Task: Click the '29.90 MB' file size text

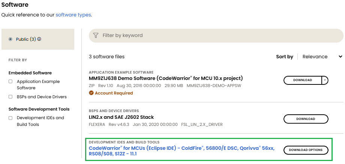Action: (174, 86)
